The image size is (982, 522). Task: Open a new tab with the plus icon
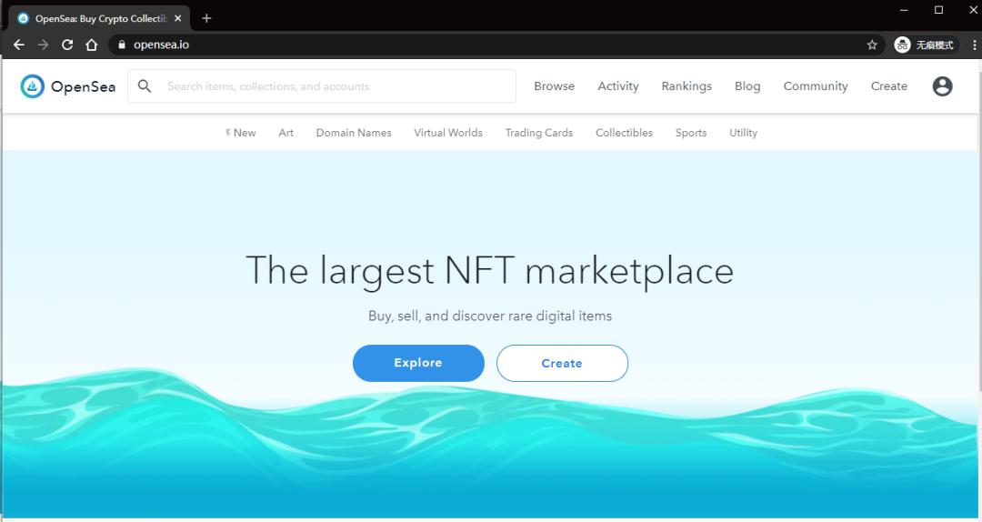click(x=206, y=18)
